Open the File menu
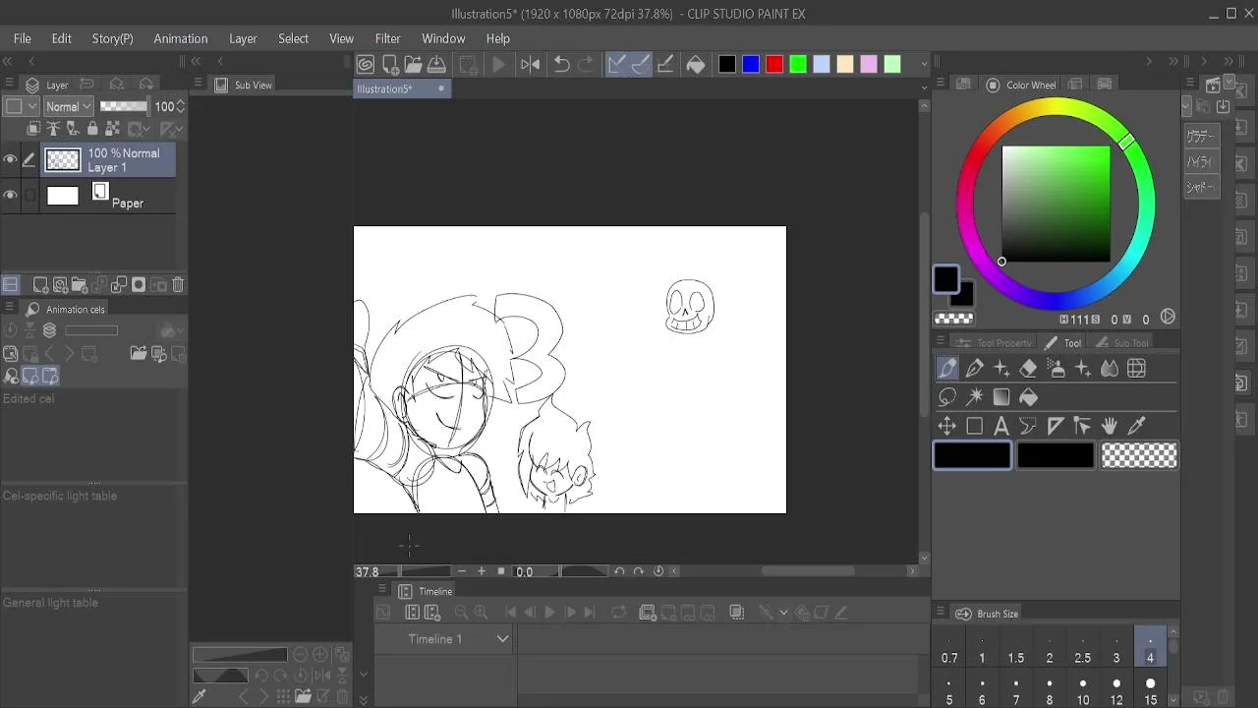1258x708 pixels. 23,38
